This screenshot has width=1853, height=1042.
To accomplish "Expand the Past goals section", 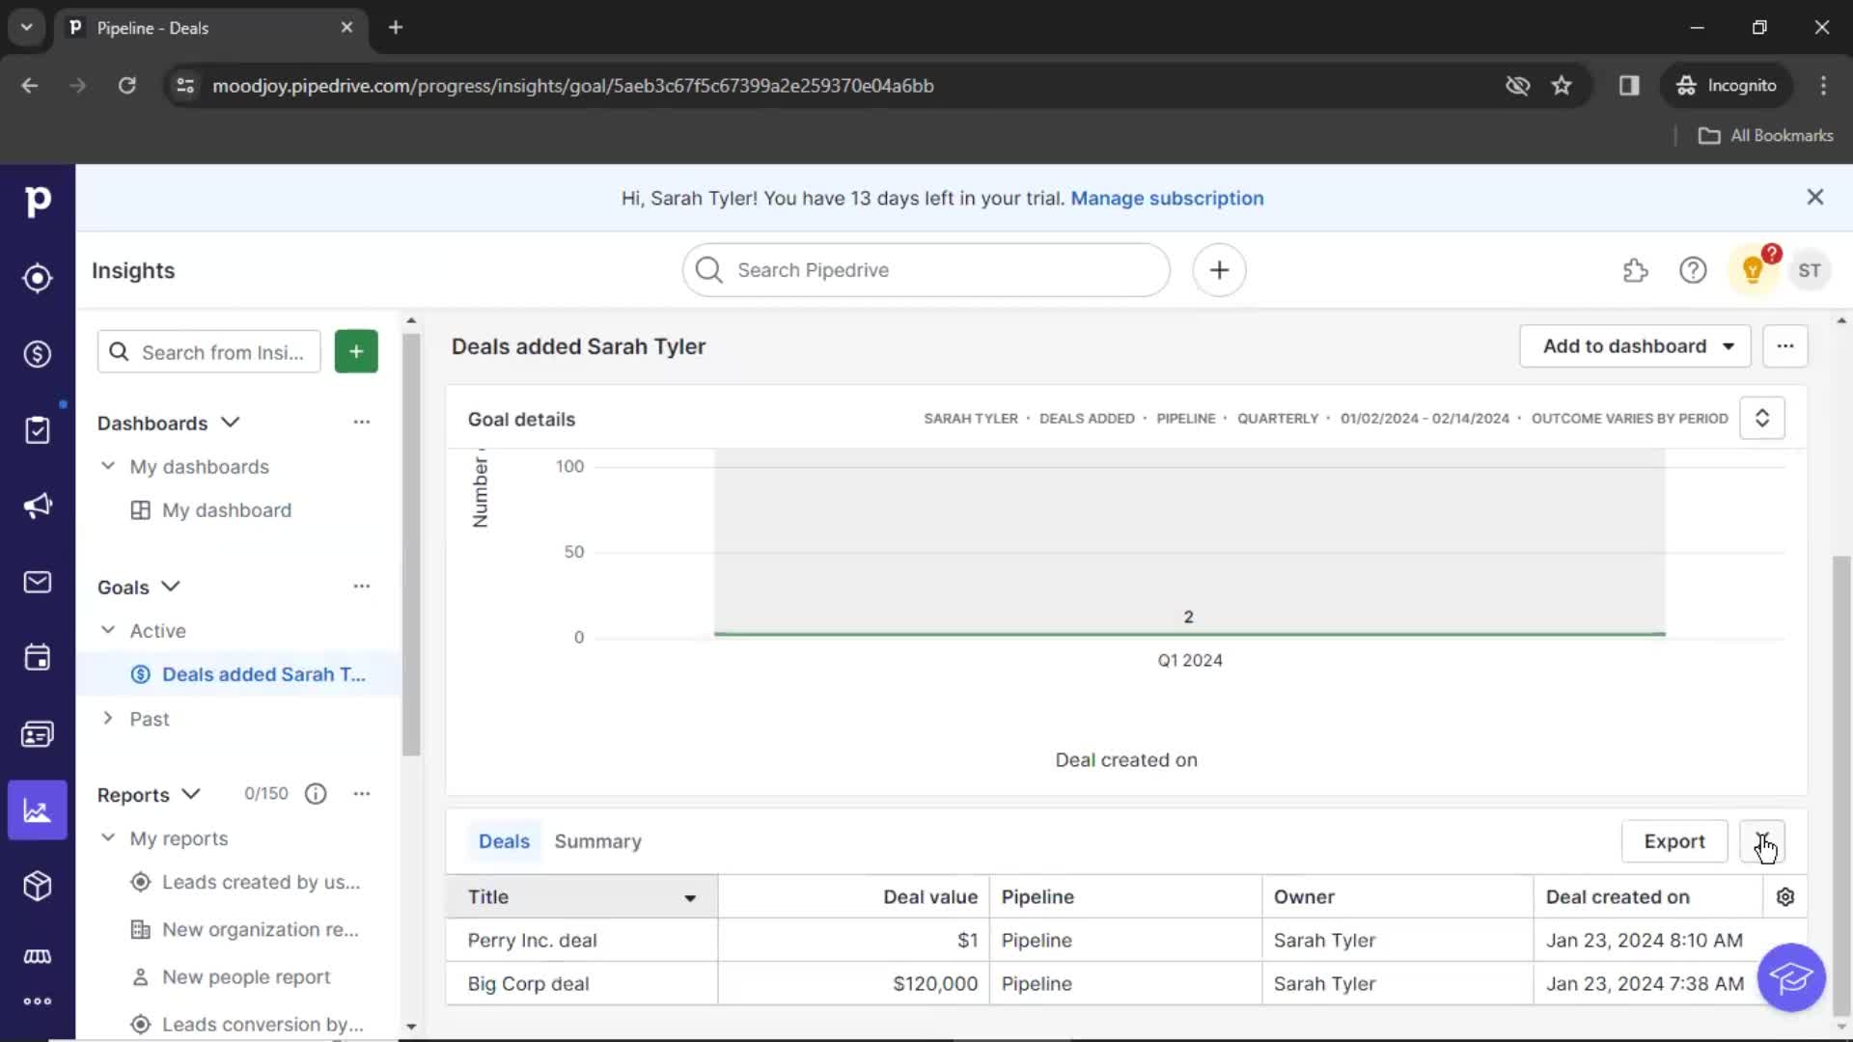I will [x=107, y=718].
